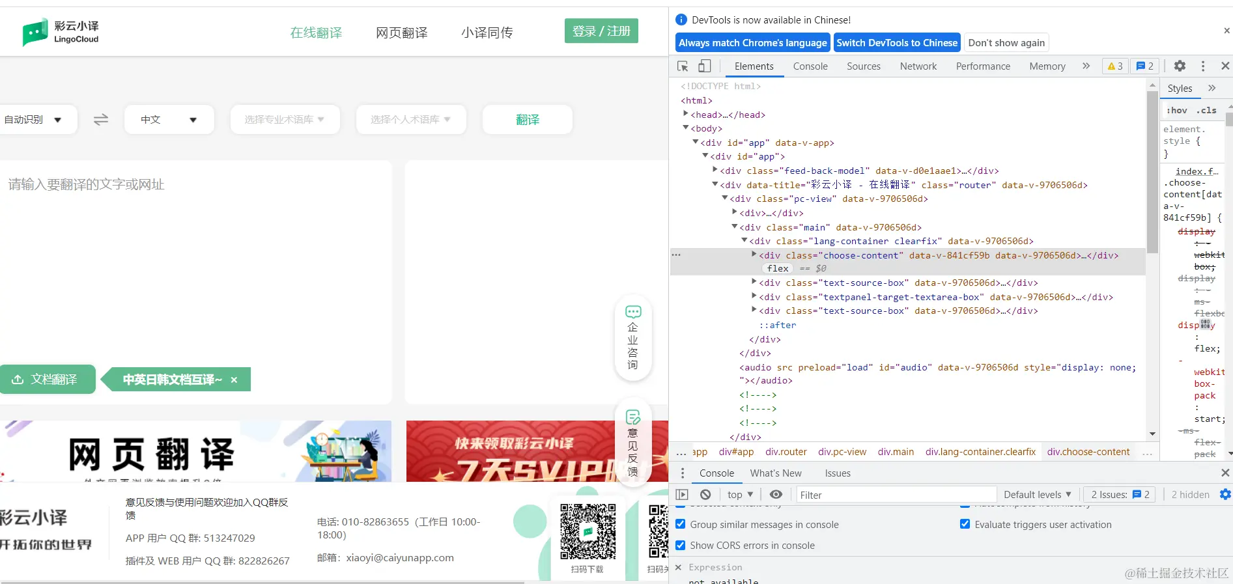The image size is (1233, 584).
Task: Show the console sidebar
Action: [x=682, y=495]
